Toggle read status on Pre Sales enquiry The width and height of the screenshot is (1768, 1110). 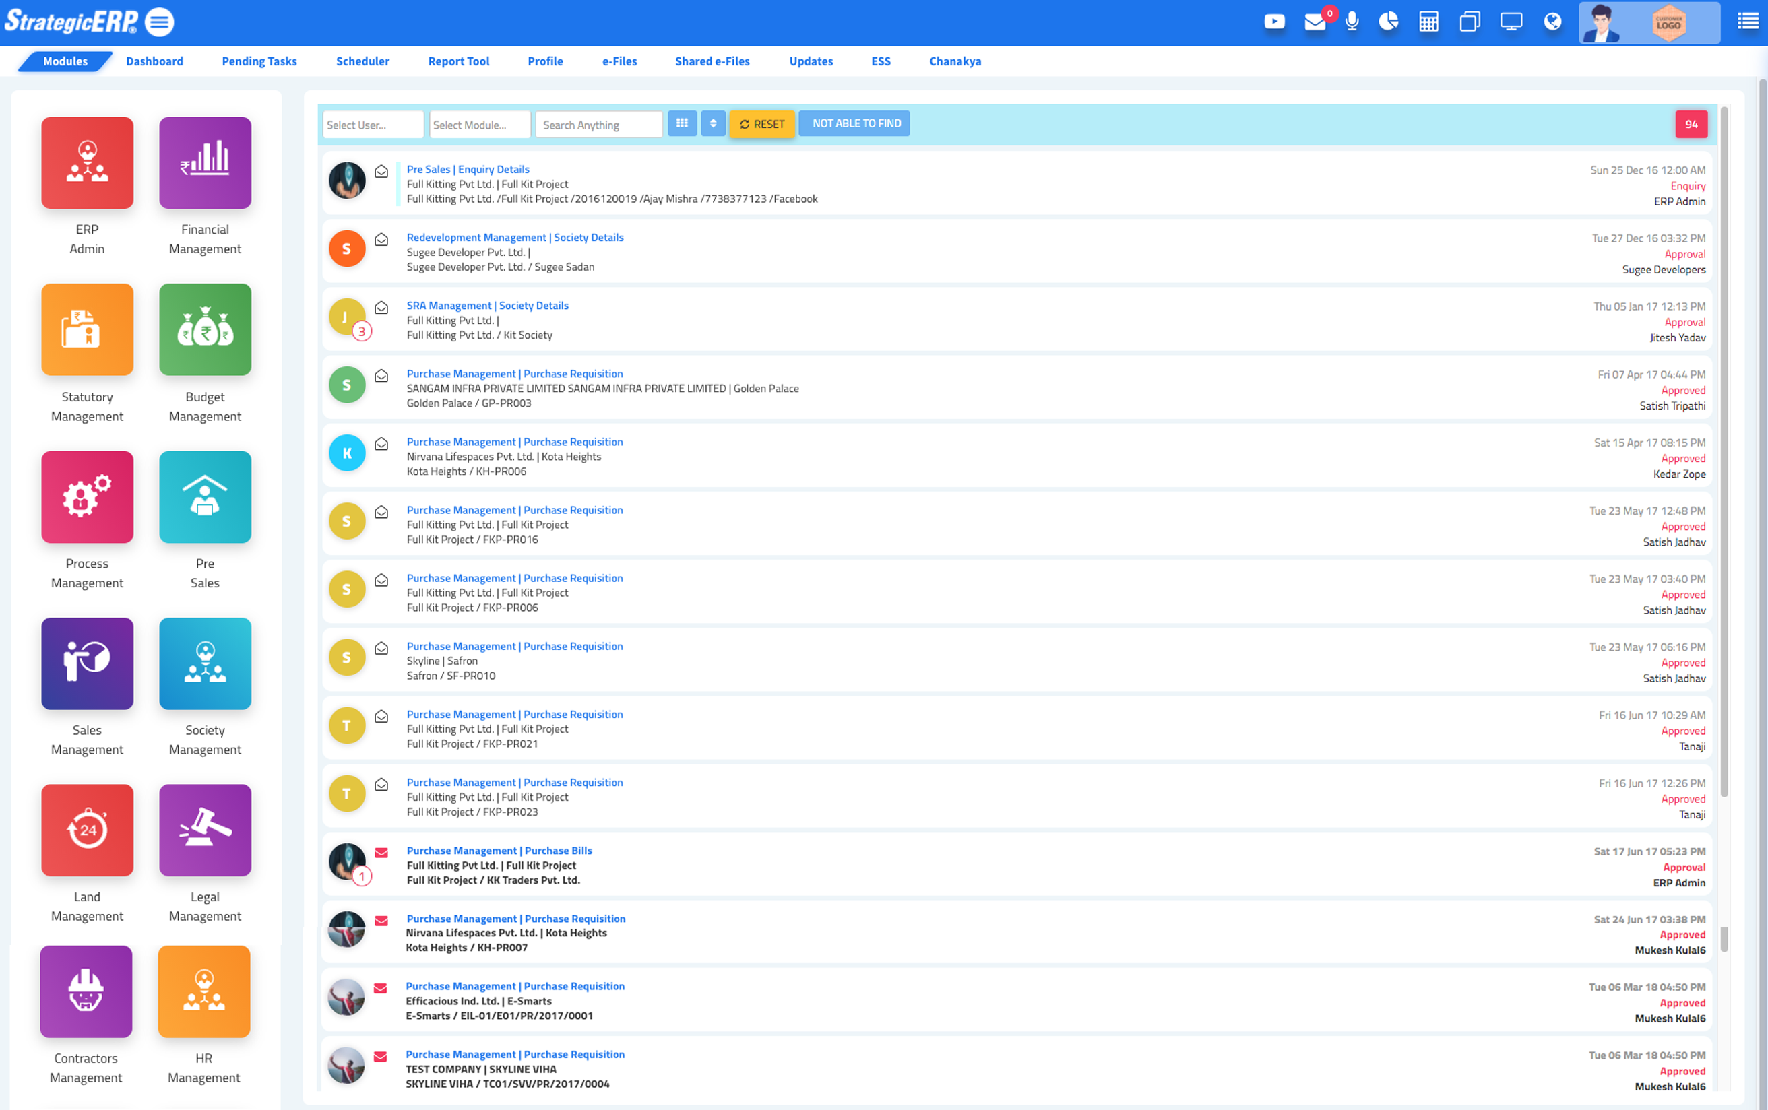[x=381, y=172]
